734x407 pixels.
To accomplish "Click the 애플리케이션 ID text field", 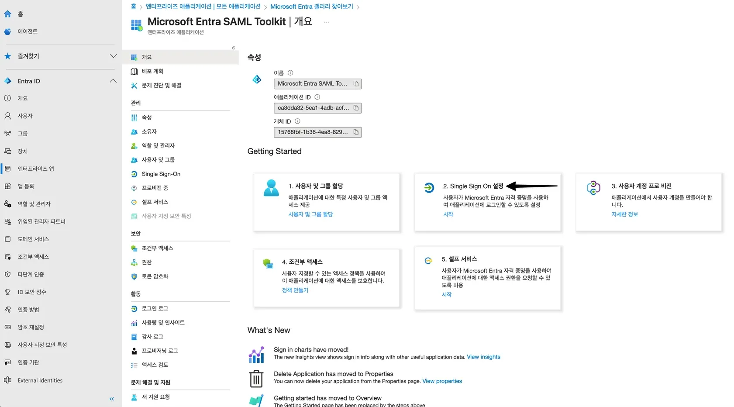I will pyautogui.click(x=317, y=108).
